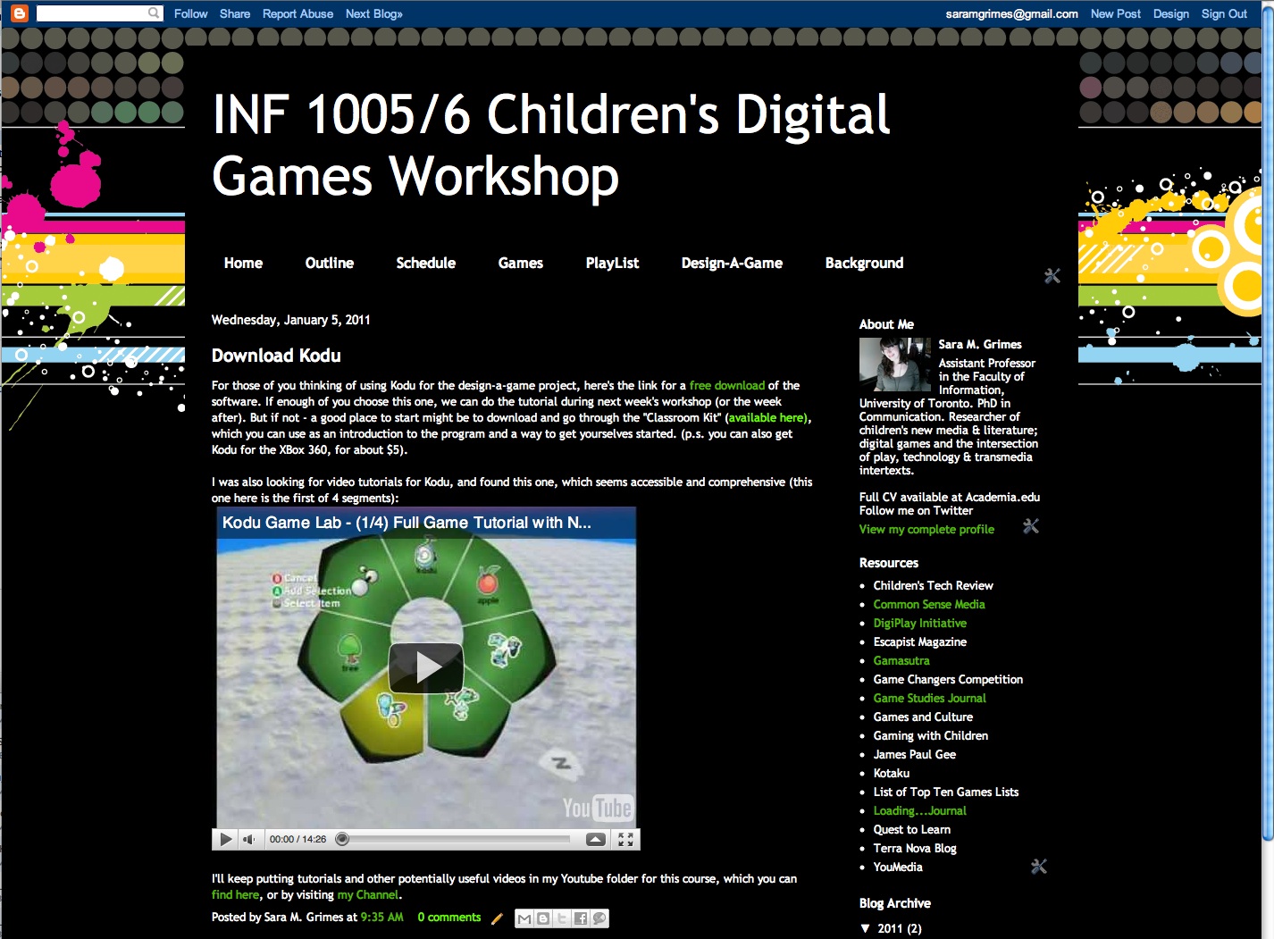This screenshot has height=939, width=1274.
Task: Switch the video to fullscreen
Action: click(625, 839)
